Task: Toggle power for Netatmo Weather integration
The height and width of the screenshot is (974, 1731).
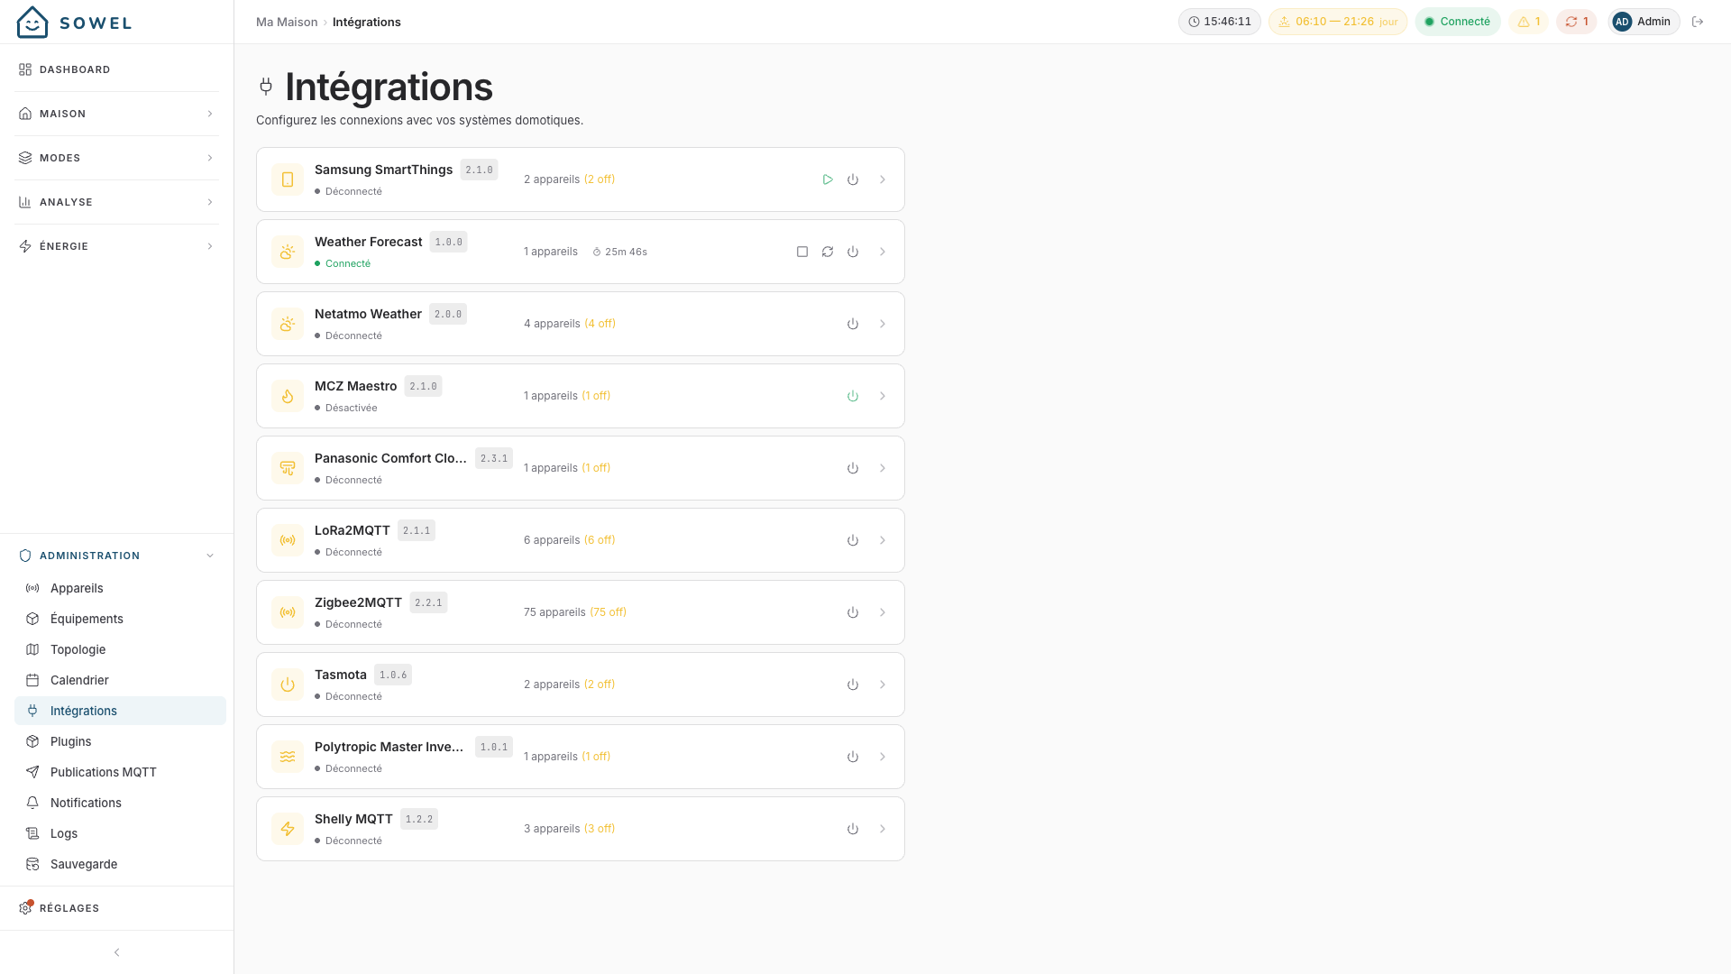Action: (x=853, y=324)
